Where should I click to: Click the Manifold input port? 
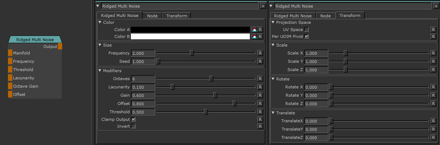click(x=10, y=53)
